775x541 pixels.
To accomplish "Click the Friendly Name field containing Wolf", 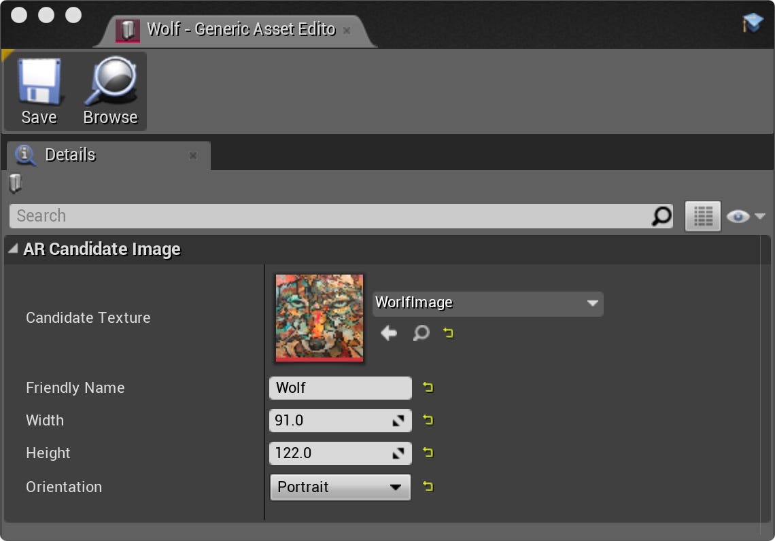I will pyautogui.click(x=340, y=388).
